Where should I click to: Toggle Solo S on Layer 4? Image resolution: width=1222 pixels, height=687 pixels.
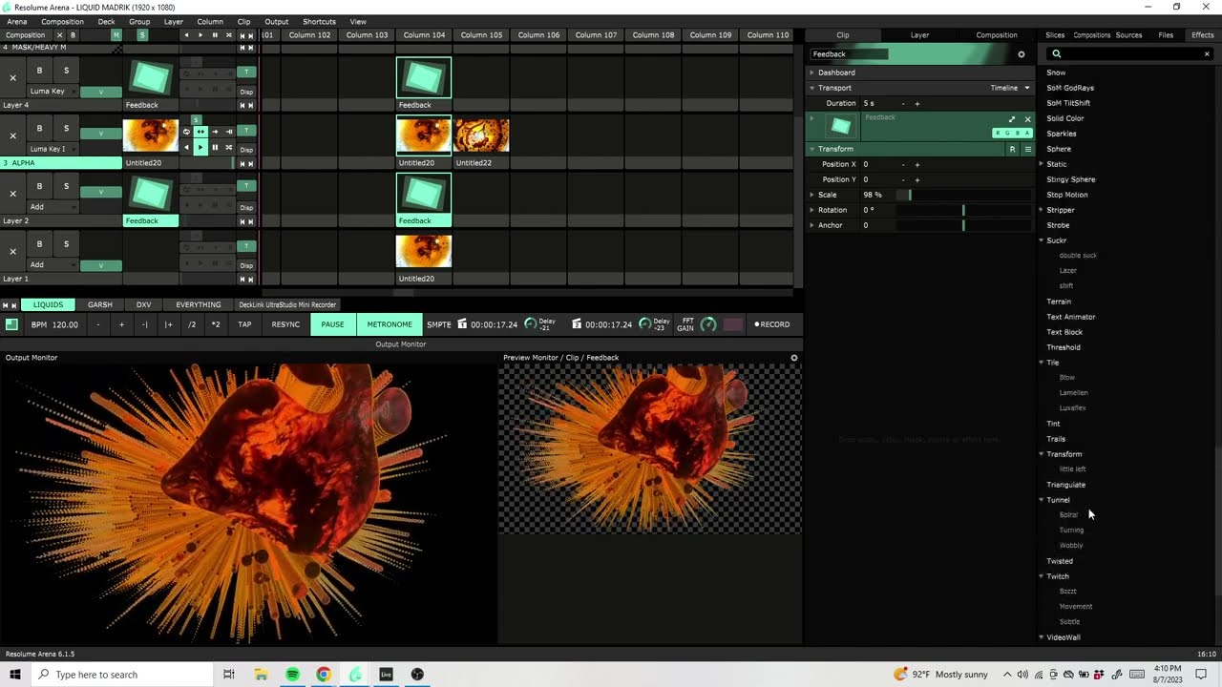pyautogui.click(x=66, y=71)
